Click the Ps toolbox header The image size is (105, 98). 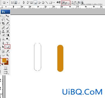[5, 12]
